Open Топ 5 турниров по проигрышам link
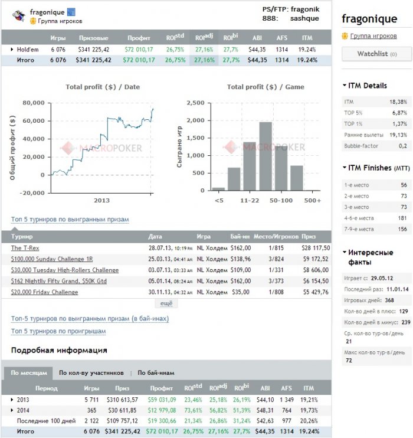413x438 pixels. click(58, 331)
